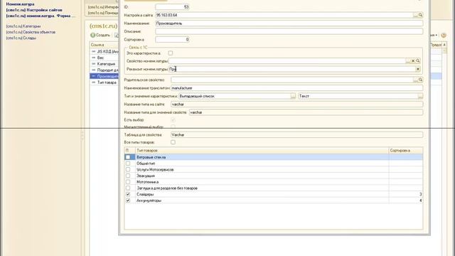Image resolution: width=455 pixels, height=256 pixels.
Task: Check the Эвакуация row checkbox
Action: pos(128,176)
